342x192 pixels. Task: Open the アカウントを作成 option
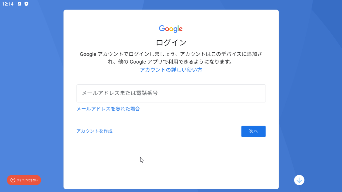[x=95, y=131]
